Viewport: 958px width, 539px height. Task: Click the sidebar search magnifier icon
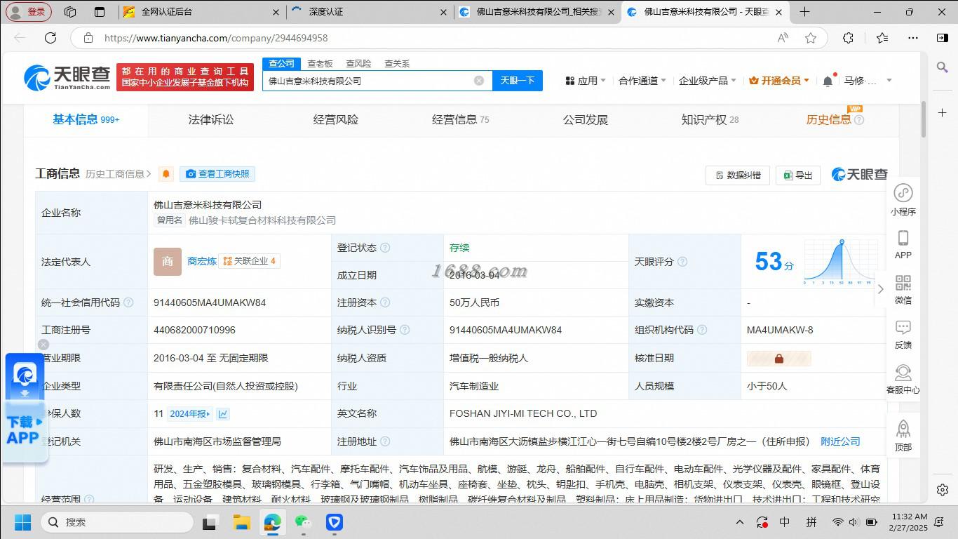click(943, 67)
